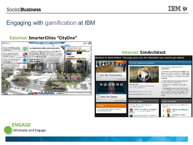Adjust the Customer Satisfaction meter
193x145 pixels.
(x=76, y=50)
